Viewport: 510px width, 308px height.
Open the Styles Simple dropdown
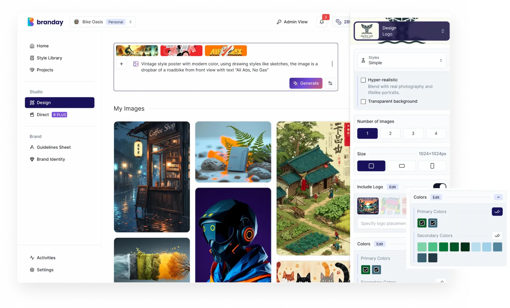[x=402, y=60]
